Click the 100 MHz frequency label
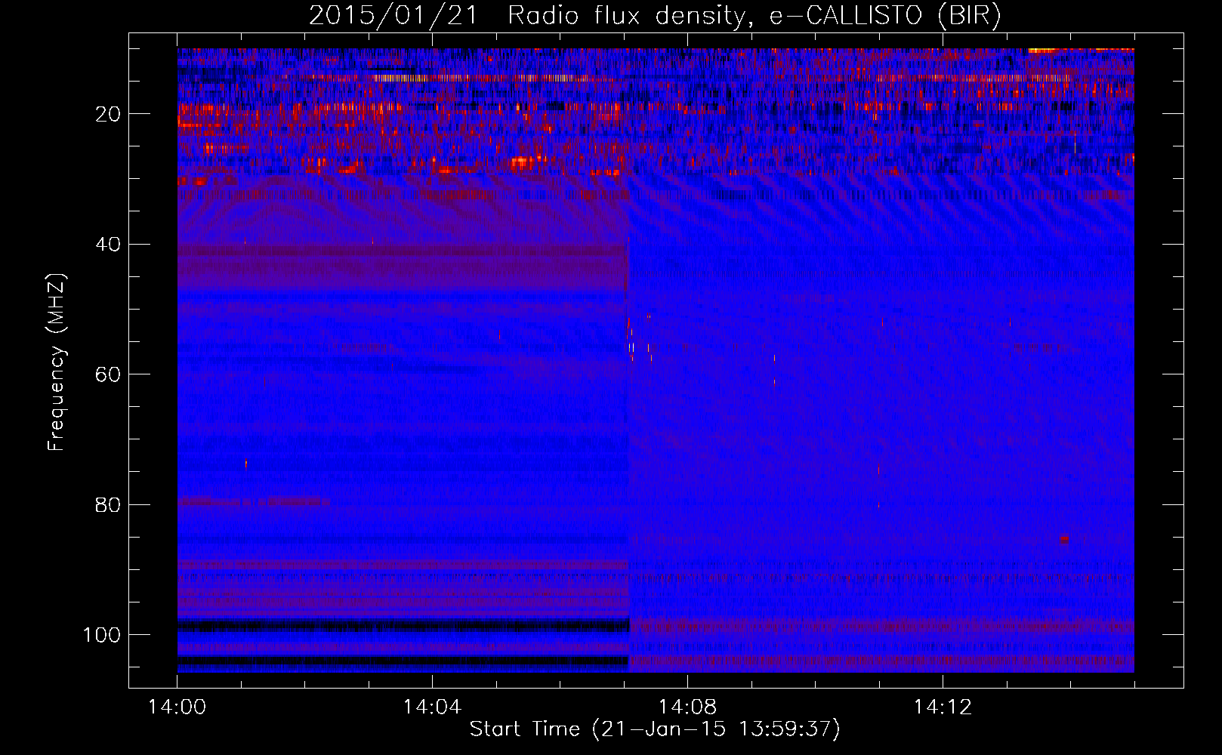The height and width of the screenshot is (755, 1222). pyautogui.click(x=102, y=635)
